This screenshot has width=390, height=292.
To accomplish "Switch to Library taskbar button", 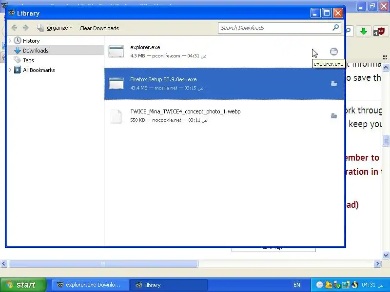I will pyautogui.click(x=169, y=285).
